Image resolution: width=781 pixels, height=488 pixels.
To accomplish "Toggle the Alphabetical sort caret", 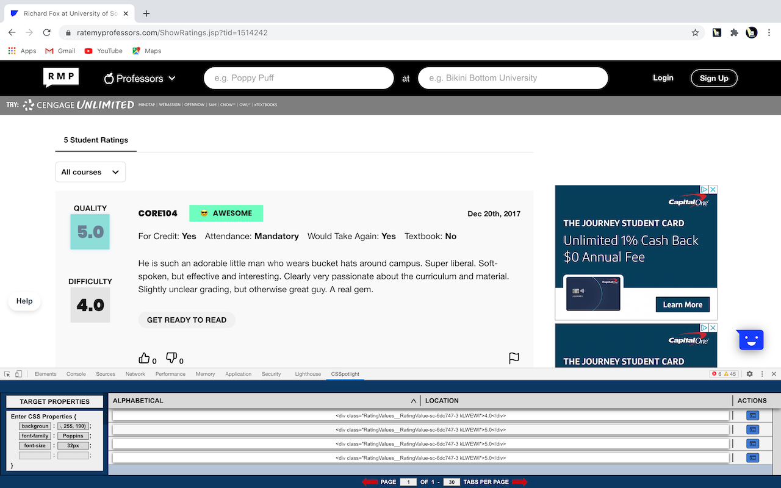I will coord(414,401).
